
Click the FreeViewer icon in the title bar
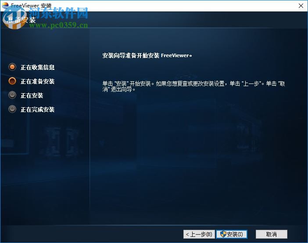(5, 6)
